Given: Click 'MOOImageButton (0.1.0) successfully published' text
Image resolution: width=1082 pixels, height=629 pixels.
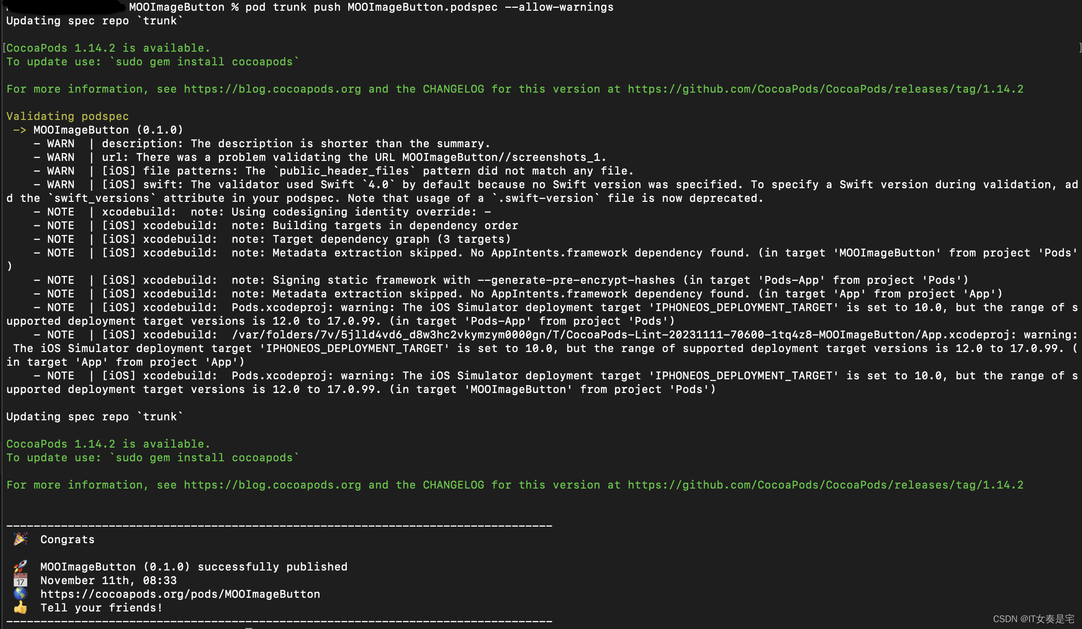Looking at the screenshot, I should point(194,567).
